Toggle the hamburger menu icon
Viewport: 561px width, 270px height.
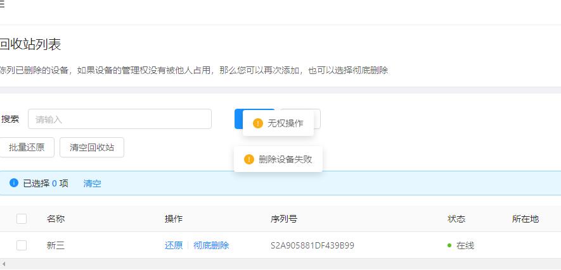[x=2, y=4]
